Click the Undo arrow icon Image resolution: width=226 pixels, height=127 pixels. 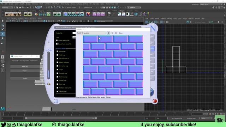25,7
